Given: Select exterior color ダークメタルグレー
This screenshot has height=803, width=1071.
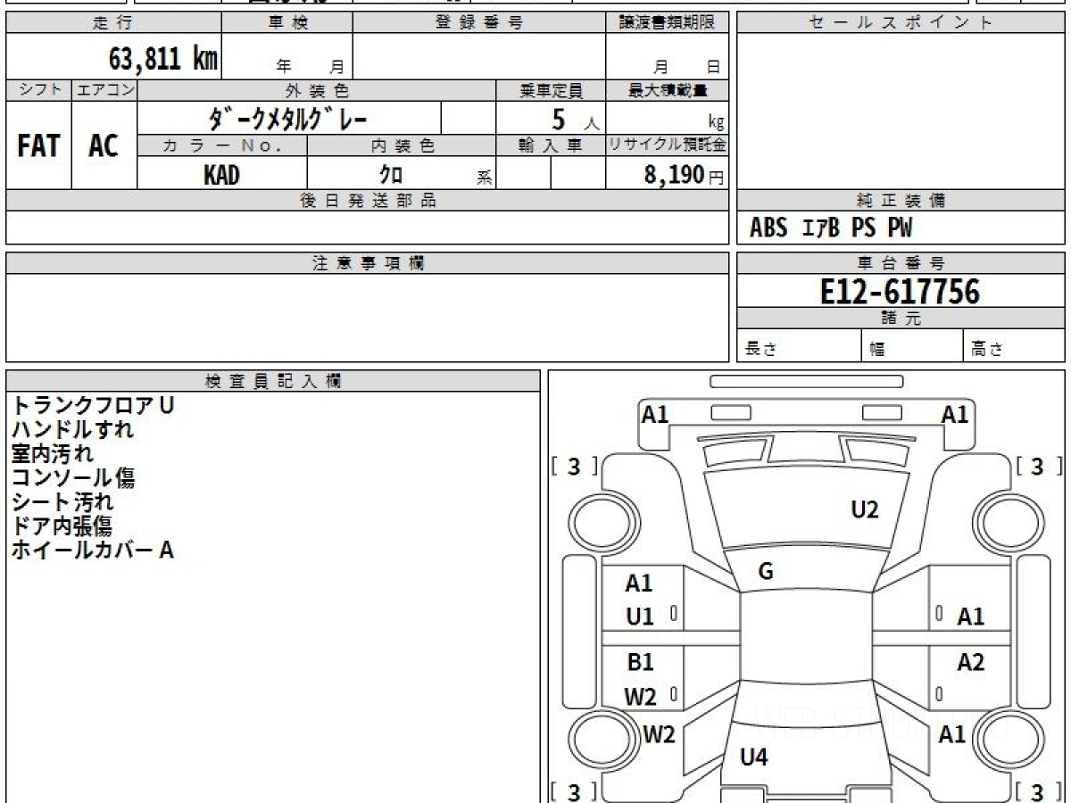Looking at the screenshot, I should tap(288, 118).
